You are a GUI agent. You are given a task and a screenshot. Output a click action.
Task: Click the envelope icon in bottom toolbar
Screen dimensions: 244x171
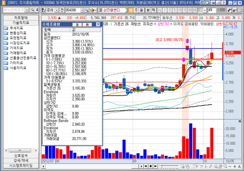192,167
